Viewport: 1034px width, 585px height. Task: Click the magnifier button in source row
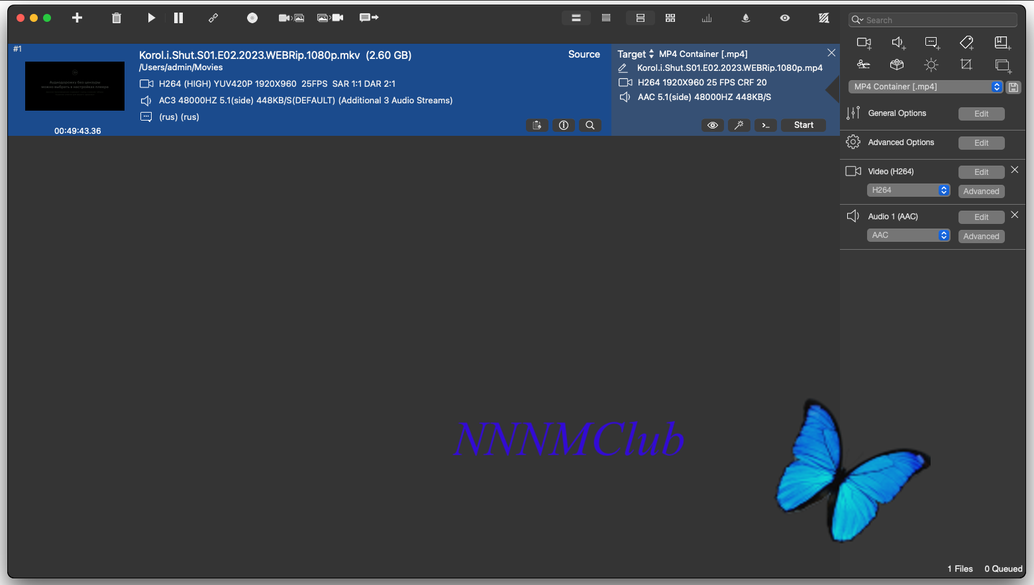tap(590, 125)
